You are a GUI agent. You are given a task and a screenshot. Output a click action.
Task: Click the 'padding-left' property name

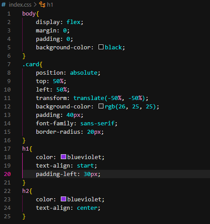pos(56,174)
